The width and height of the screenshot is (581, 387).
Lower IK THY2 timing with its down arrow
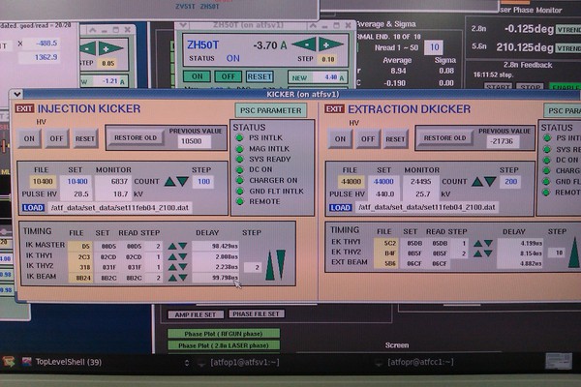tap(183, 267)
